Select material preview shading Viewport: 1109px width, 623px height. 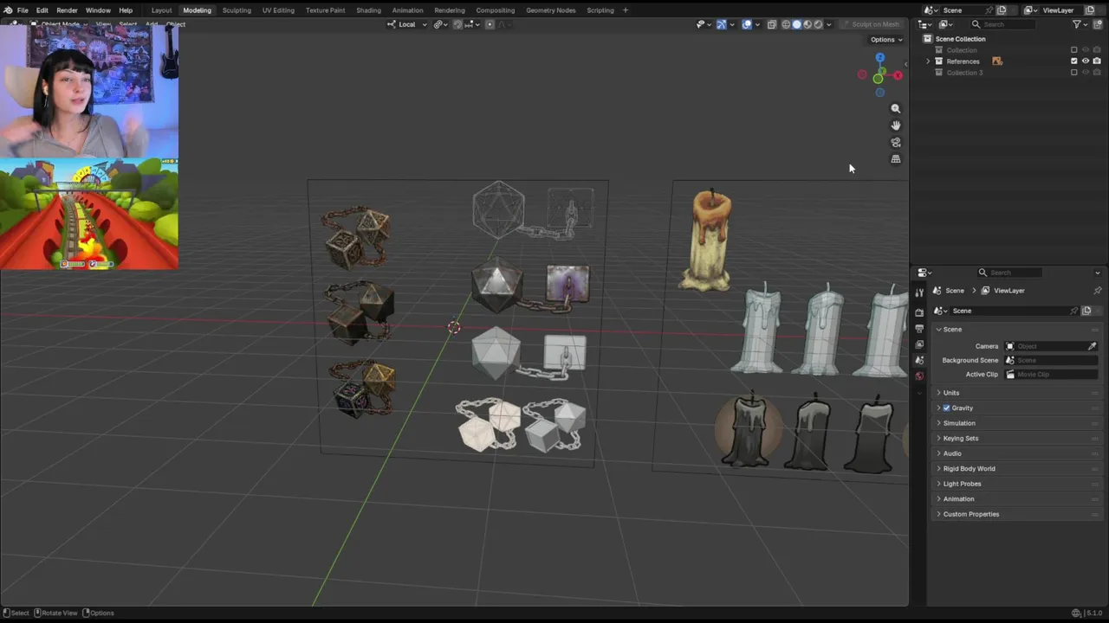pos(807,24)
